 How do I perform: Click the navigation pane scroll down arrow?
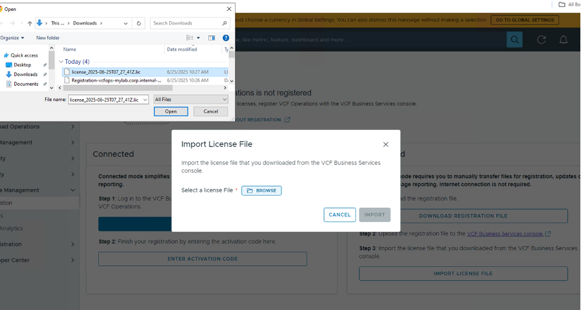pyautogui.click(x=51, y=88)
